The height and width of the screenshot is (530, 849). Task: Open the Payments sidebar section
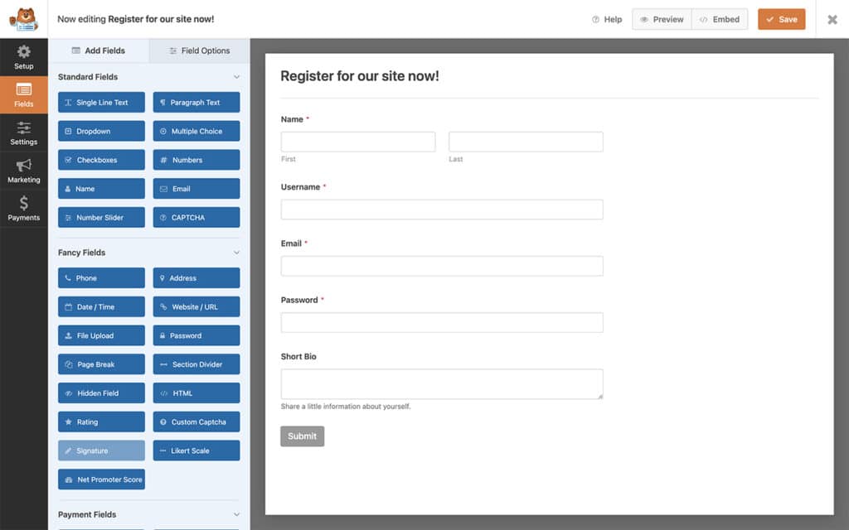pos(23,207)
